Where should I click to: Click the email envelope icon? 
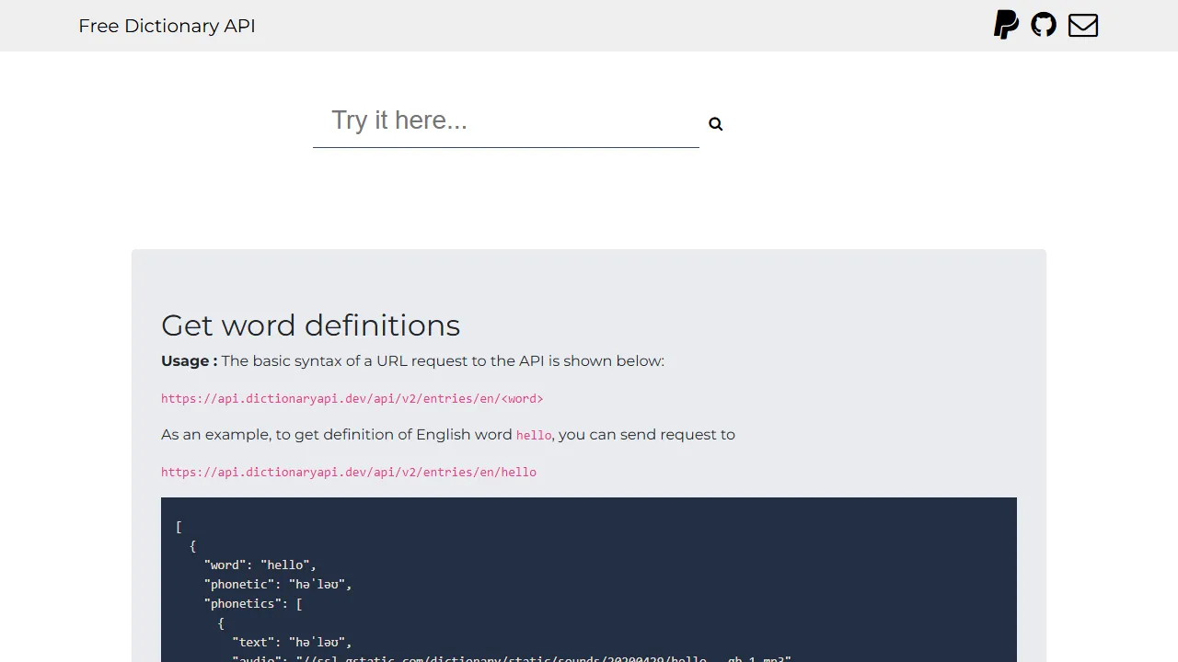click(1082, 25)
